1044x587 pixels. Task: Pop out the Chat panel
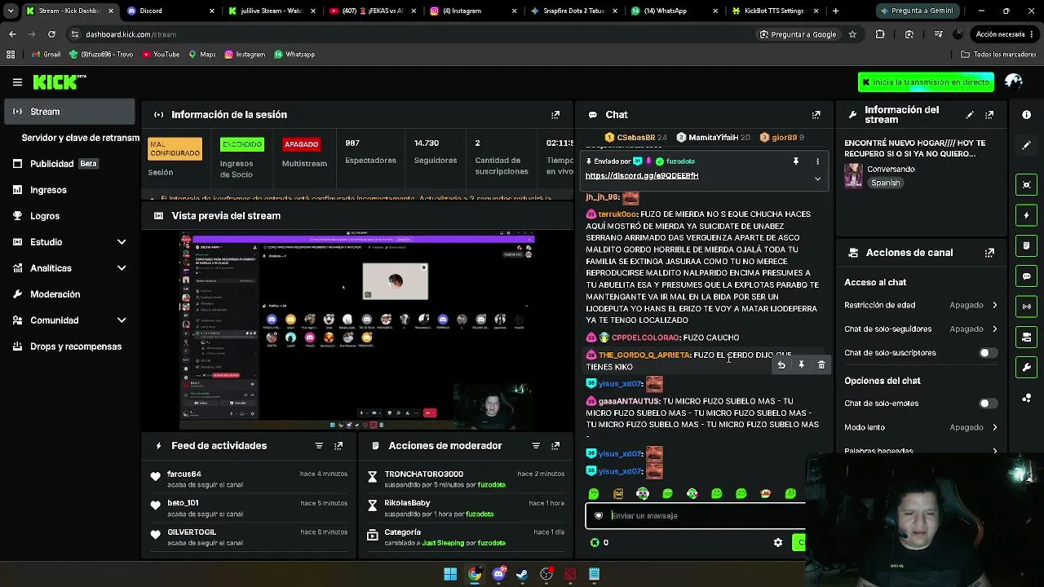coord(816,115)
